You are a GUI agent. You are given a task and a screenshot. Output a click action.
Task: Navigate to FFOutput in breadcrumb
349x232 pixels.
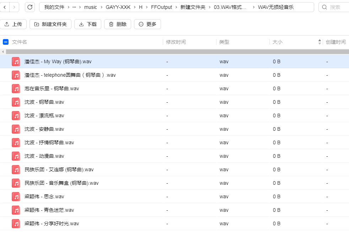[161, 7]
